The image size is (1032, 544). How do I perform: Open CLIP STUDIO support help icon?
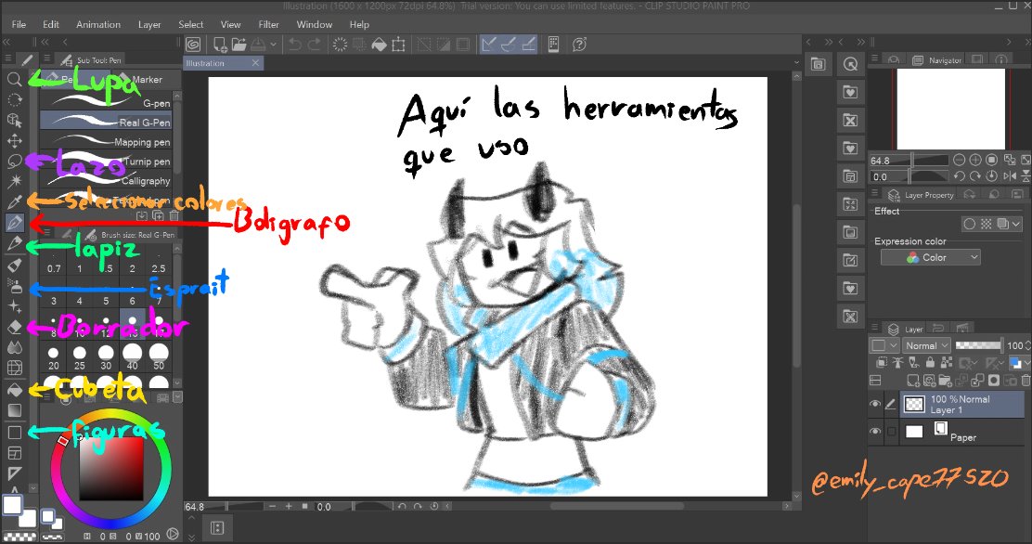click(579, 45)
